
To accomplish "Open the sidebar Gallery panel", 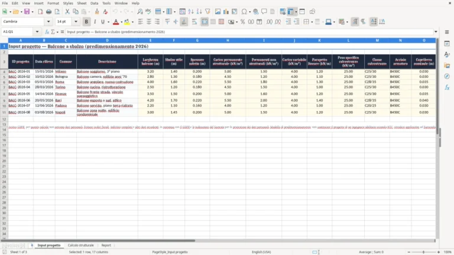I will click(447, 66).
